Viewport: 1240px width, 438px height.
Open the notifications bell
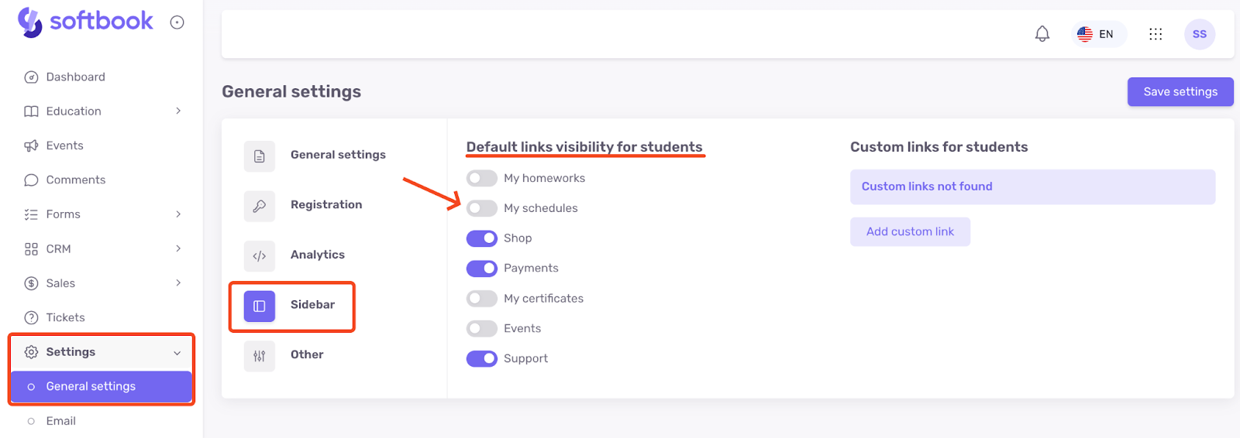[1042, 34]
